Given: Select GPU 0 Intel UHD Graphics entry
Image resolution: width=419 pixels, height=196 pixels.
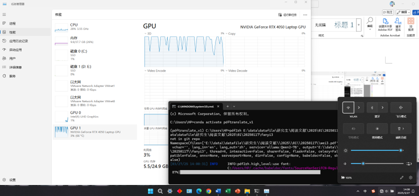Looking at the screenshot, I should click(x=95, y=117).
